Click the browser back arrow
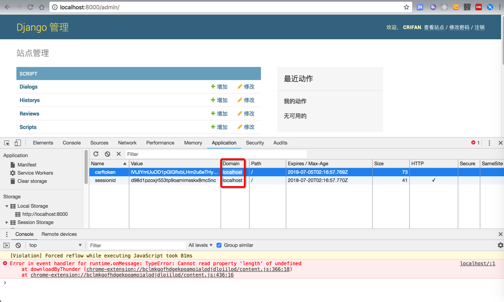 pyautogui.click(x=7, y=7)
